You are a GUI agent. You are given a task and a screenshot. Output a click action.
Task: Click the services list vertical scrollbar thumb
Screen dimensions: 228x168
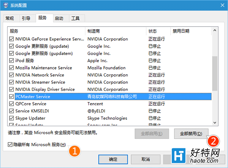[215, 73]
